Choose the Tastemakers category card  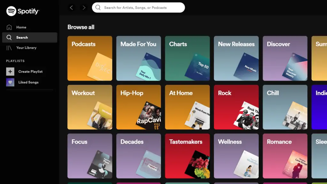click(187, 156)
